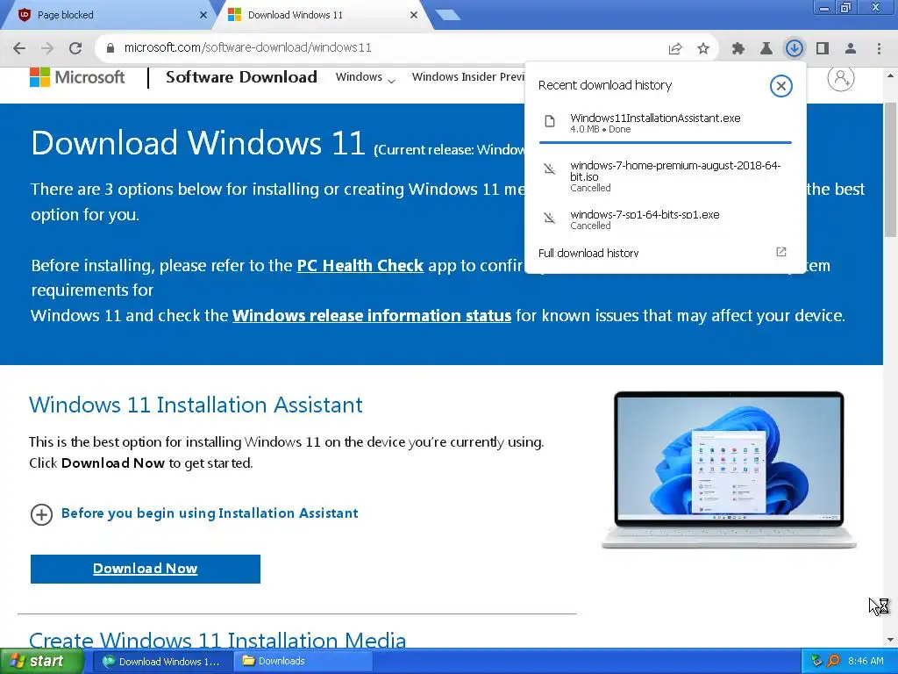The image size is (898, 674).
Task: Click the Software Download header link
Action: click(241, 77)
